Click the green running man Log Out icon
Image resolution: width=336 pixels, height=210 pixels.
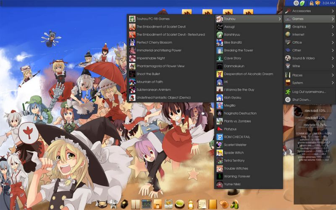(x=288, y=92)
